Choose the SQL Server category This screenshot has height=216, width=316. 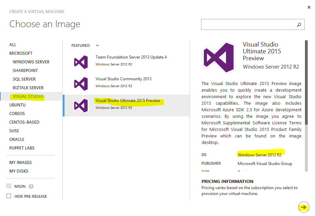coord(24,79)
